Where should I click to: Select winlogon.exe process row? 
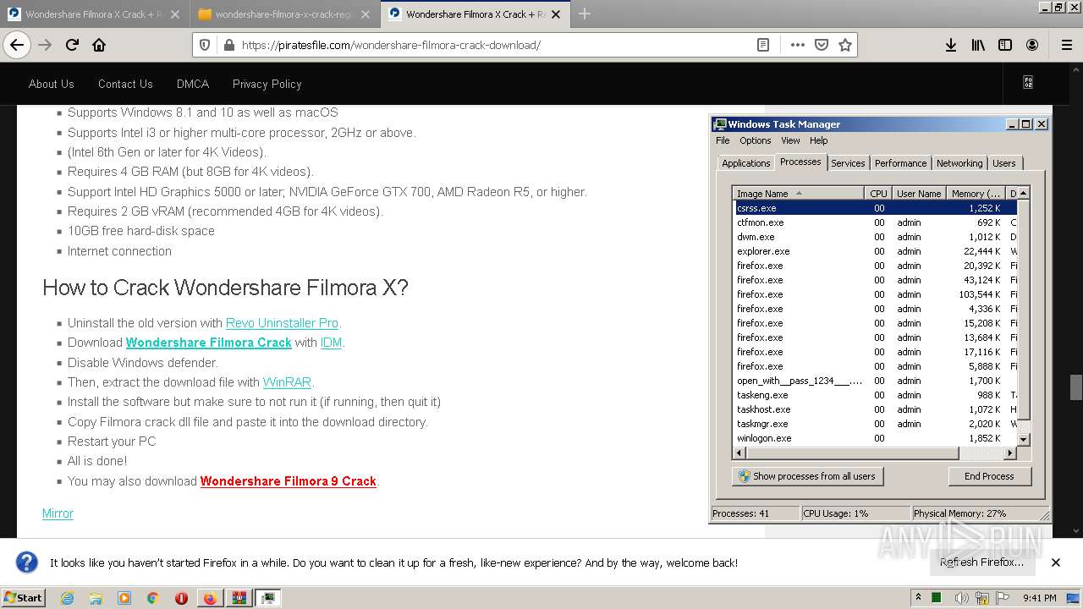(875, 438)
